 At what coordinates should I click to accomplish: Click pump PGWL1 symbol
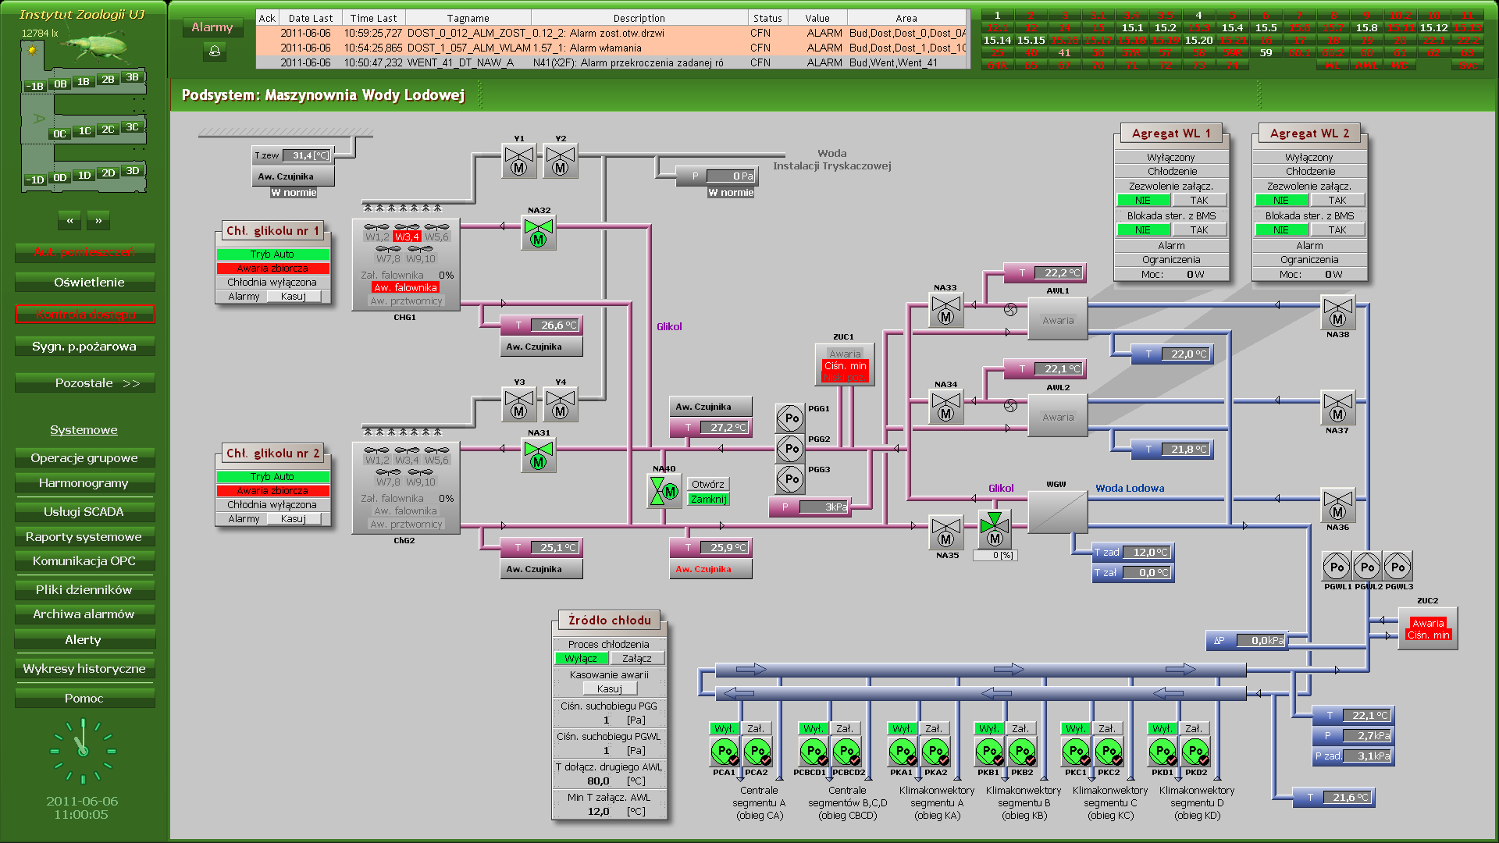coord(1337,567)
